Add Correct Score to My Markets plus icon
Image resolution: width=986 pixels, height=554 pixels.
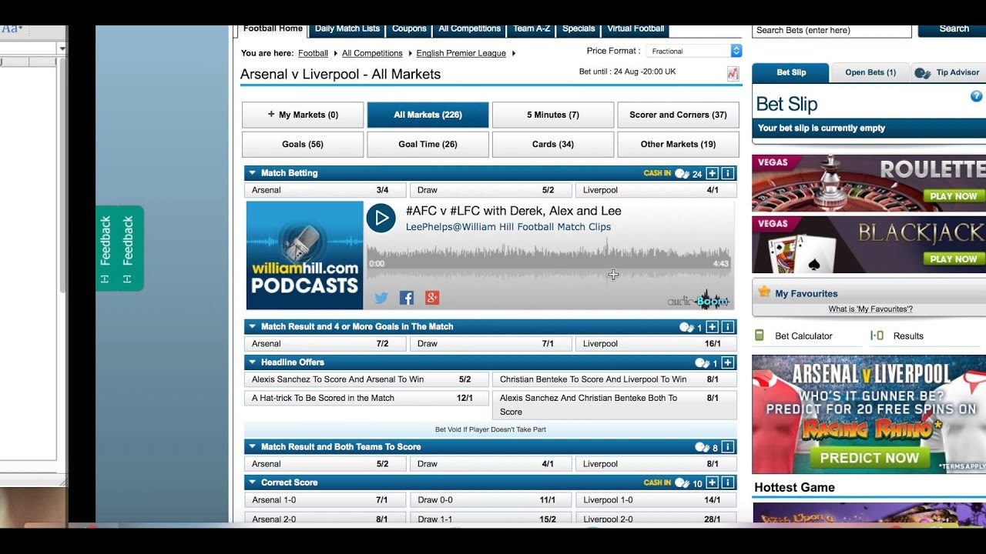tap(712, 482)
